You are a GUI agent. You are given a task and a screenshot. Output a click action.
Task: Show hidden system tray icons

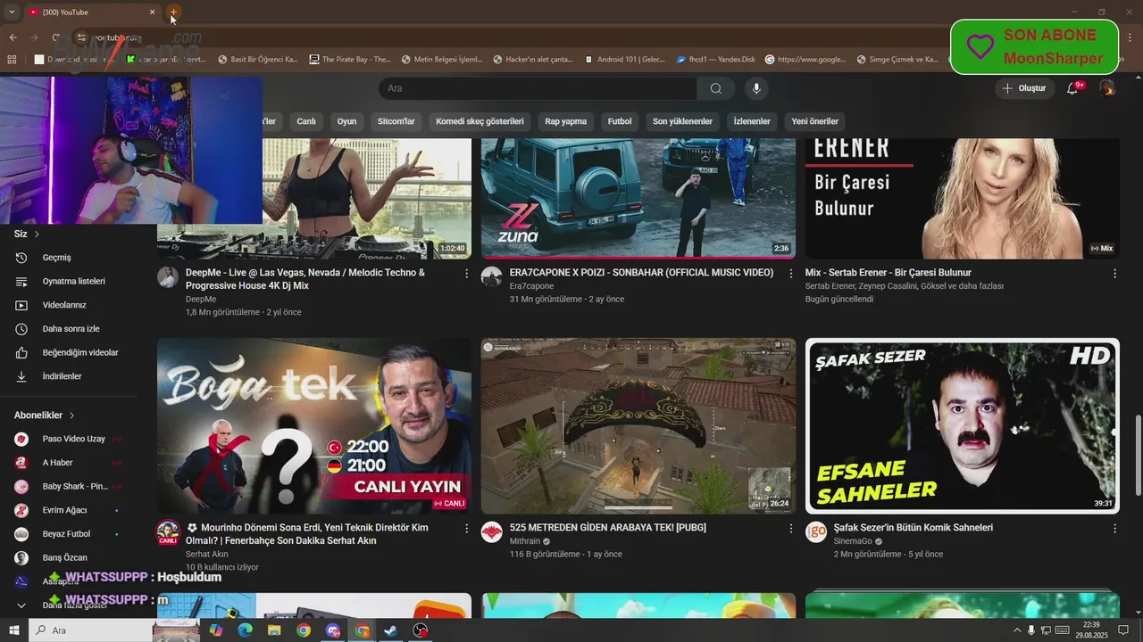pos(1016,630)
